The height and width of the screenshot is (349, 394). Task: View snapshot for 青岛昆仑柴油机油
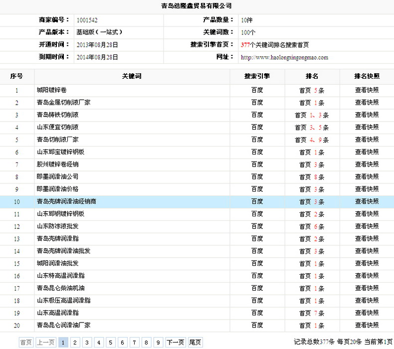(367, 288)
